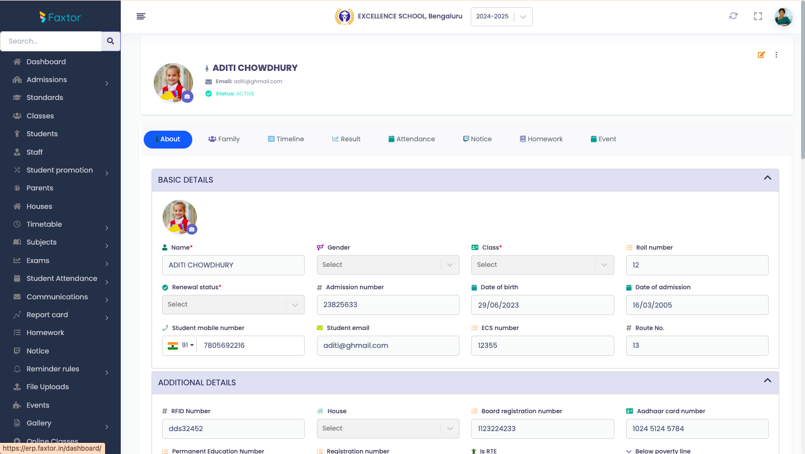Switch to the Homework tab
Image resolution: width=805 pixels, height=454 pixels.
[541, 139]
